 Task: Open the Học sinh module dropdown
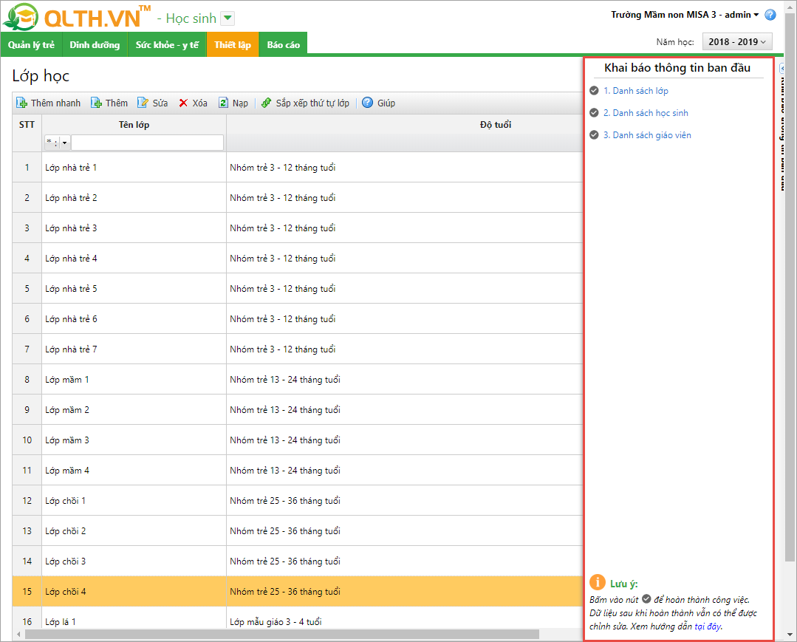click(x=228, y=18)
